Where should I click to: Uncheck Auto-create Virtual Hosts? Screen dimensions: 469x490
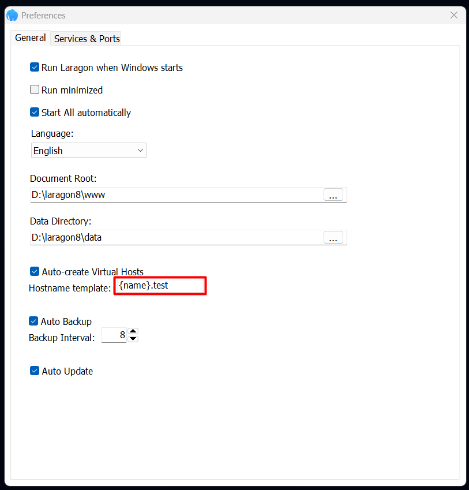34,271
